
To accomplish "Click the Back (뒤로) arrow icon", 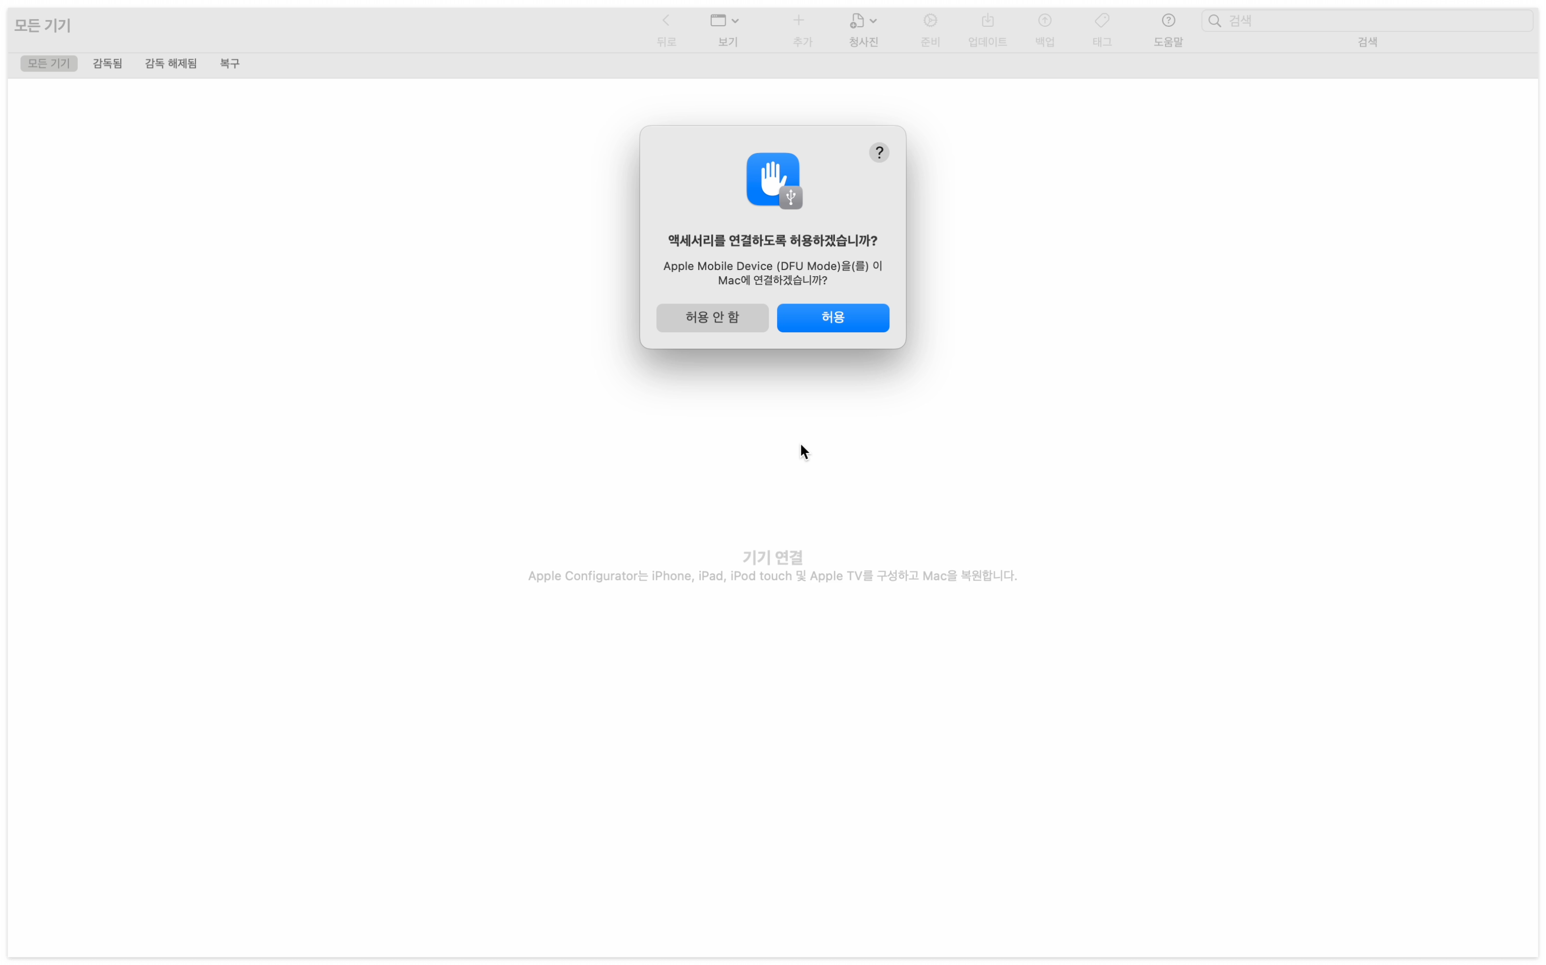I will 666,21.
